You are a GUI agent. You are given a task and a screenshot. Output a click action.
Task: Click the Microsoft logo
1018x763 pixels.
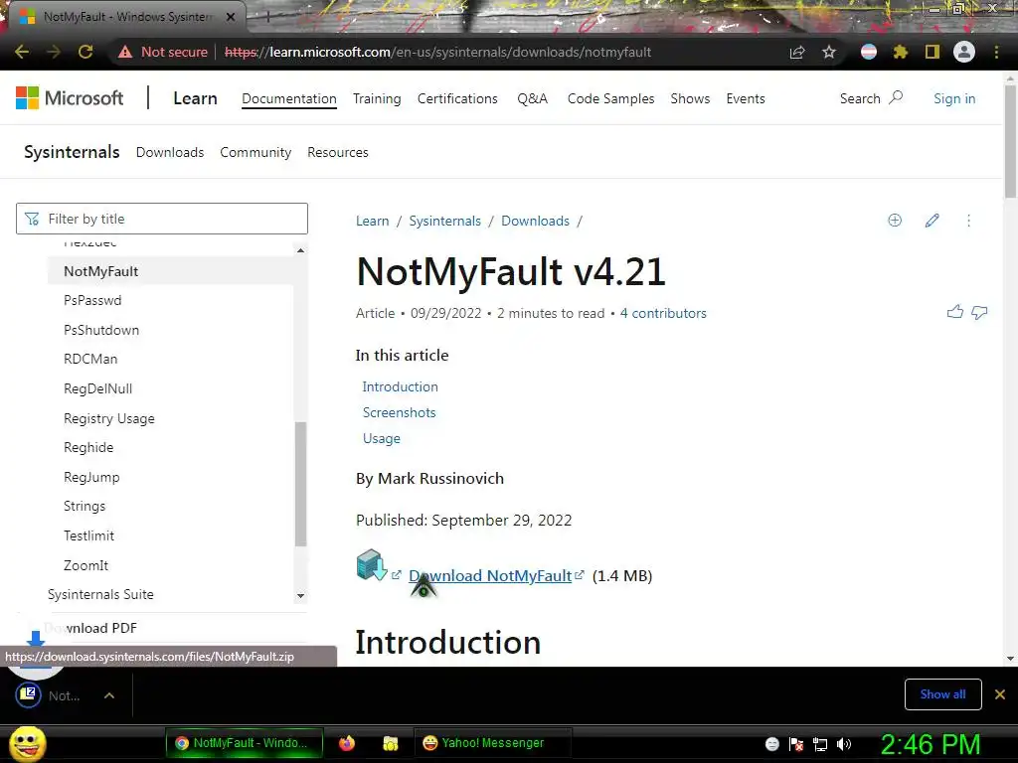70,98
